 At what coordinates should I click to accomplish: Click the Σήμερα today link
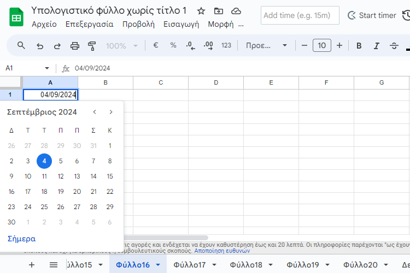tap(21, 239)
